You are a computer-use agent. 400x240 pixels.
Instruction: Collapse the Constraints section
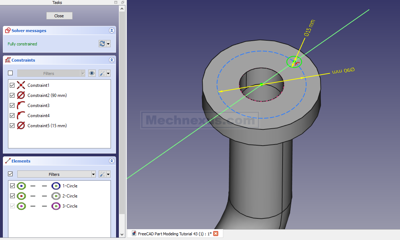point(112,60)
